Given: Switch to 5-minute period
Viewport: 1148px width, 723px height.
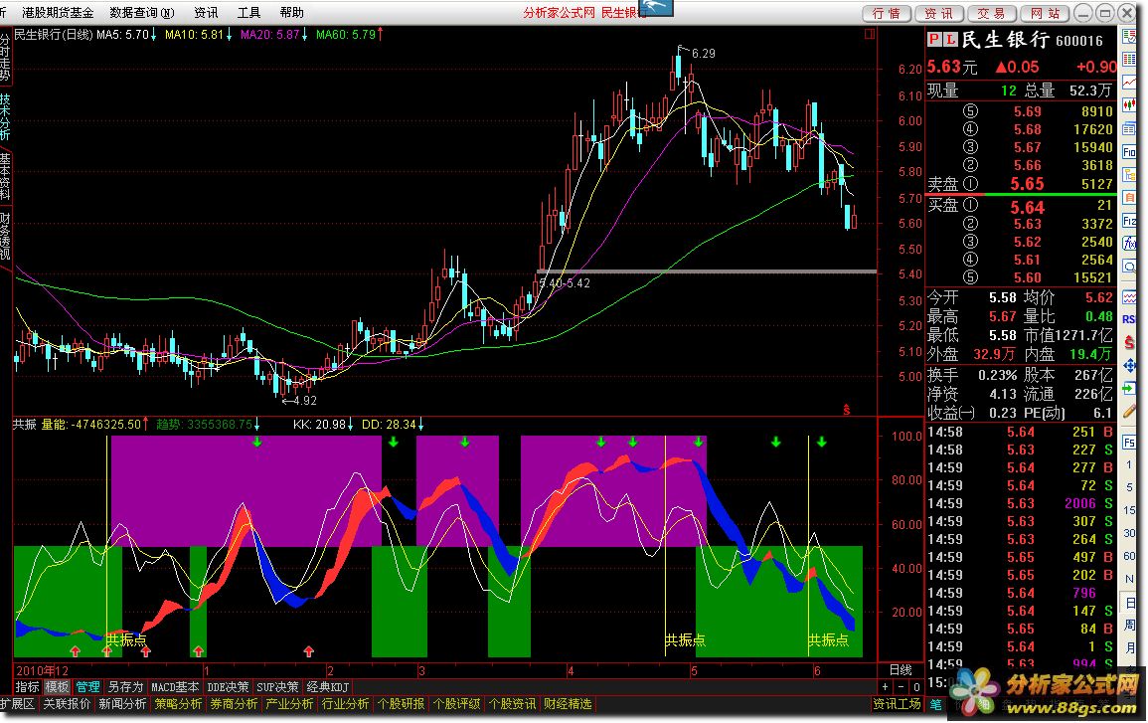Looking at the screenshot, I should pos(1130,488).
